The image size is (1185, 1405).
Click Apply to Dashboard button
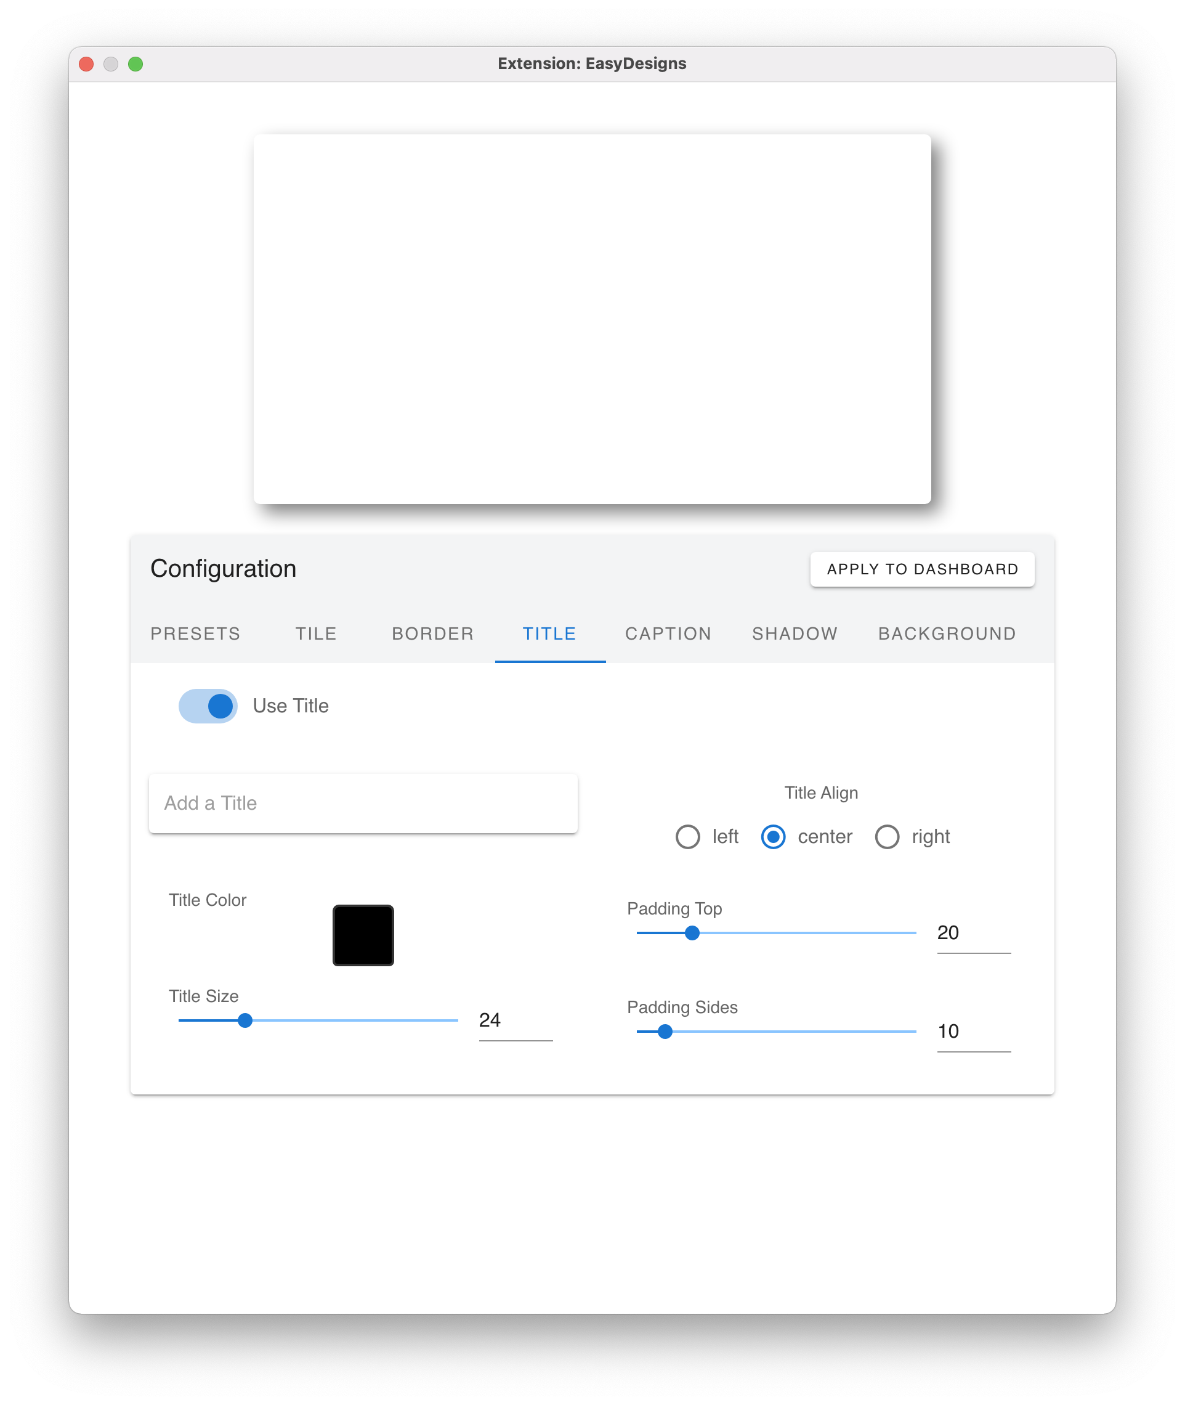pos(921,569)
